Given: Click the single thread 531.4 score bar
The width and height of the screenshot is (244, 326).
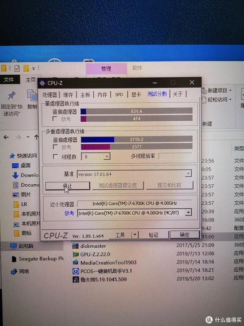Looking at the screenshot, I should [137, 111].
